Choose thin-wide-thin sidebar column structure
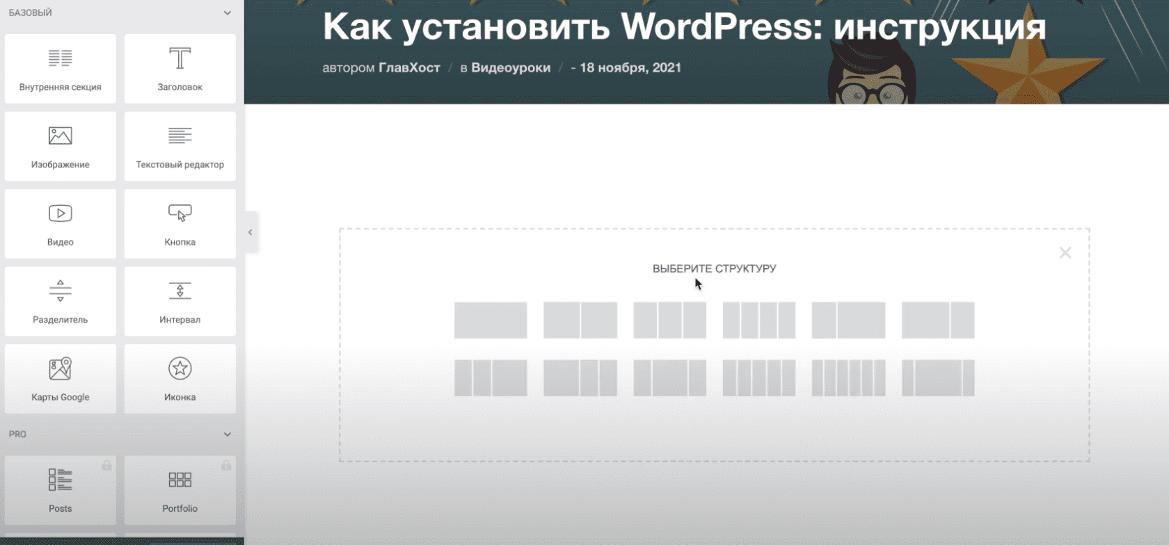1169x545 pixels. click(x=938, y=378)
